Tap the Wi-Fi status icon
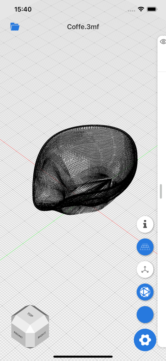The width and height of the screenshot is (166, 361). pyautogui.click(x=141, y=9)
